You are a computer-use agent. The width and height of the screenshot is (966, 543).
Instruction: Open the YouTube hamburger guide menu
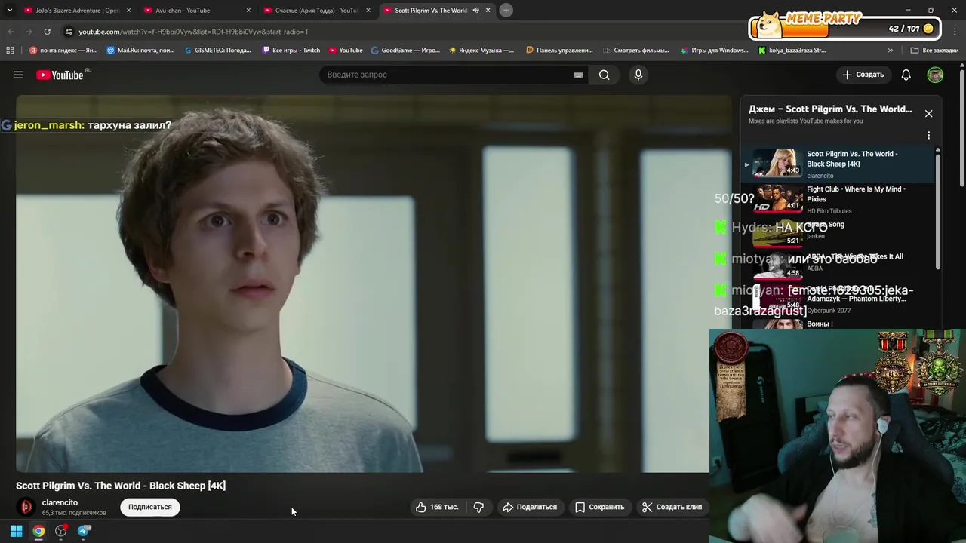coord(18,75)
